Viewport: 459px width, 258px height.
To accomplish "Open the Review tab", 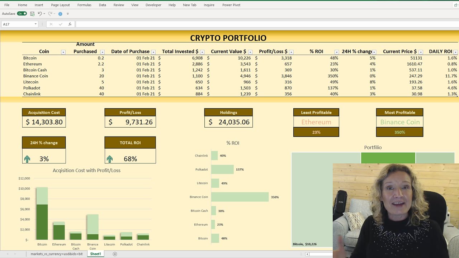I will tap(119, 5).
